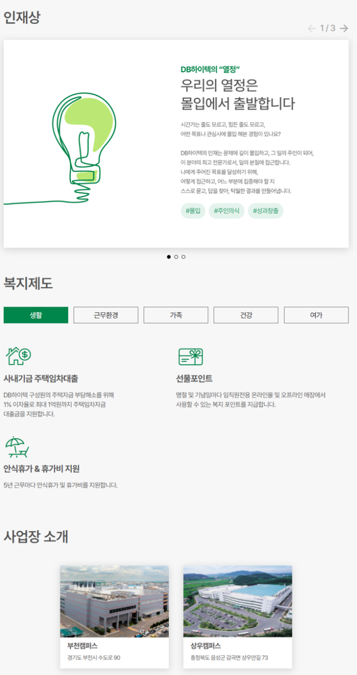Open the 상우캠퍼스 photo card
This screenshot has height=675, width=357.
tap(237, 617)
